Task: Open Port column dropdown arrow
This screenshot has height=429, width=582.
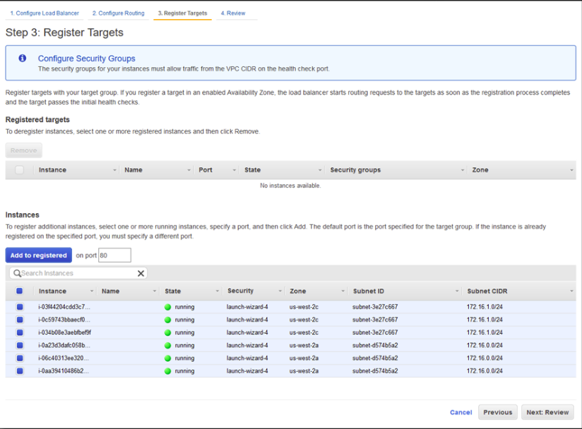Action: tap(234, 170)
